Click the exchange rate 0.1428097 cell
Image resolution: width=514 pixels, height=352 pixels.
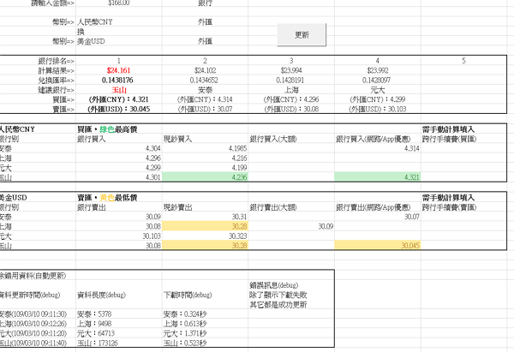click(377, 80)
